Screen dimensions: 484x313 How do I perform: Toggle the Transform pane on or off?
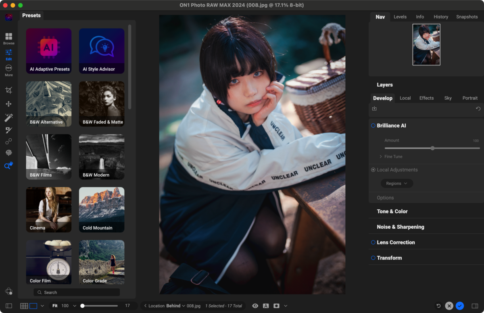pyautogui.click(x=373, y=258)
